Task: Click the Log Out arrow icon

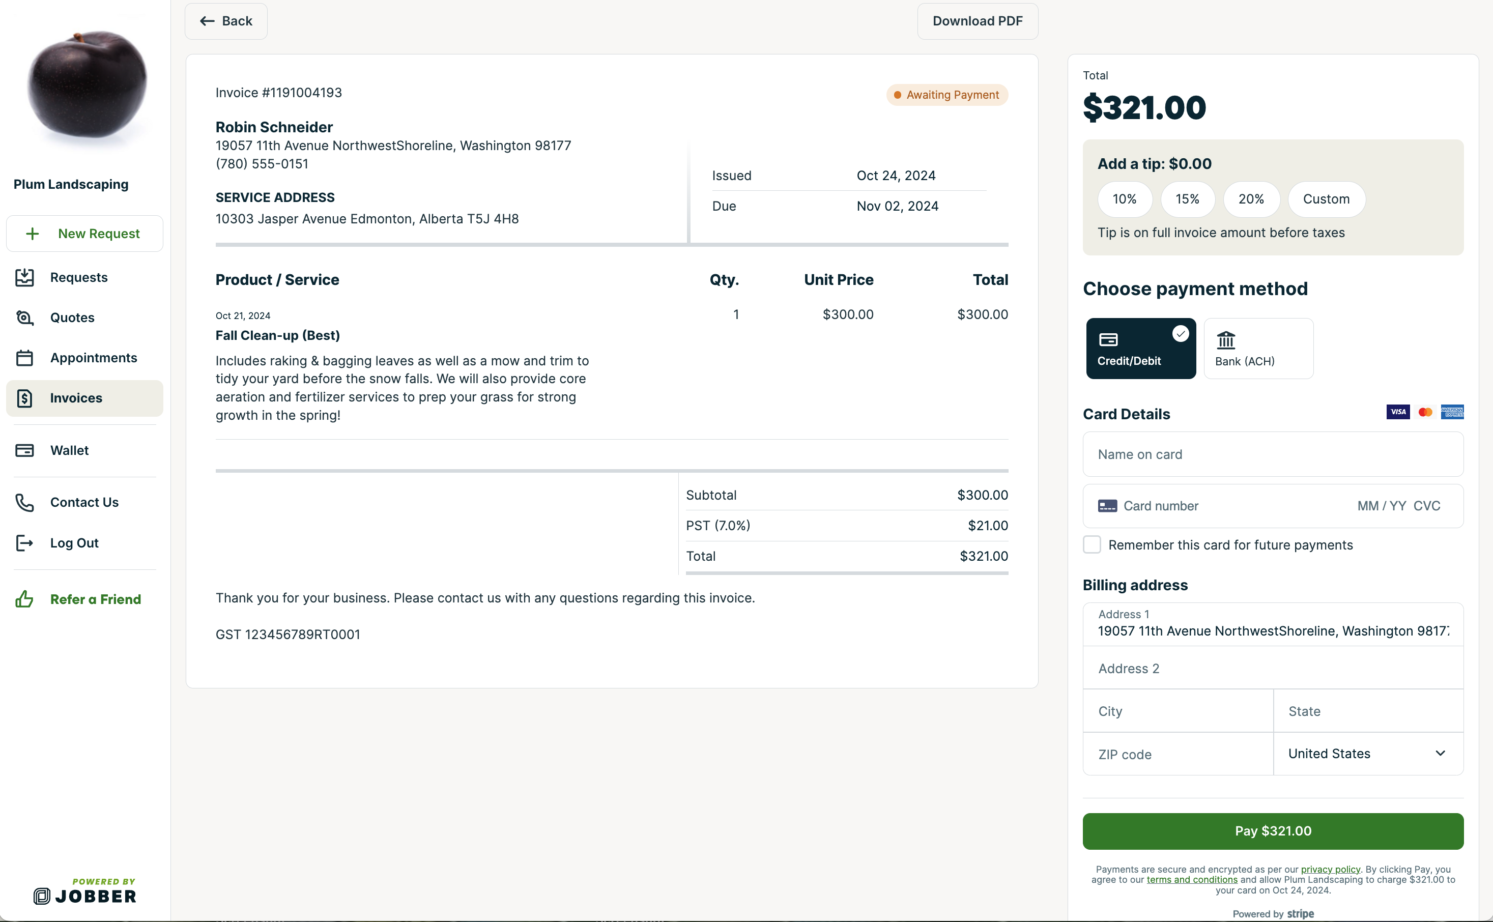Action: tap(24, 543)
